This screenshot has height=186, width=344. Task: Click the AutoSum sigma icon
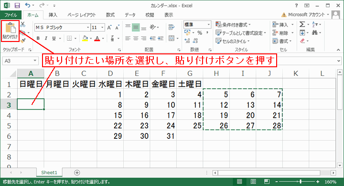(x=302, y=24)
